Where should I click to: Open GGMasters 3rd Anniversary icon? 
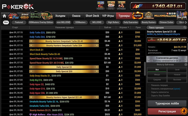point(149,15)
